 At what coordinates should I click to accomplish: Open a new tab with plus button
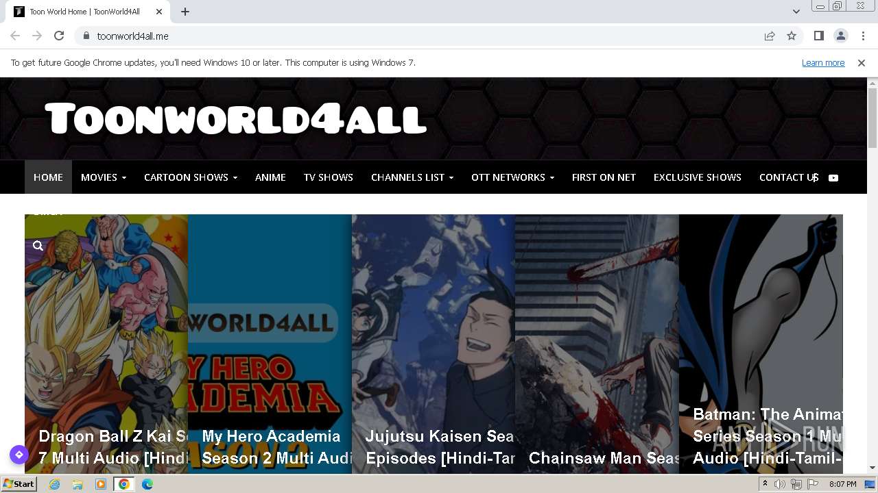[185, 11]
